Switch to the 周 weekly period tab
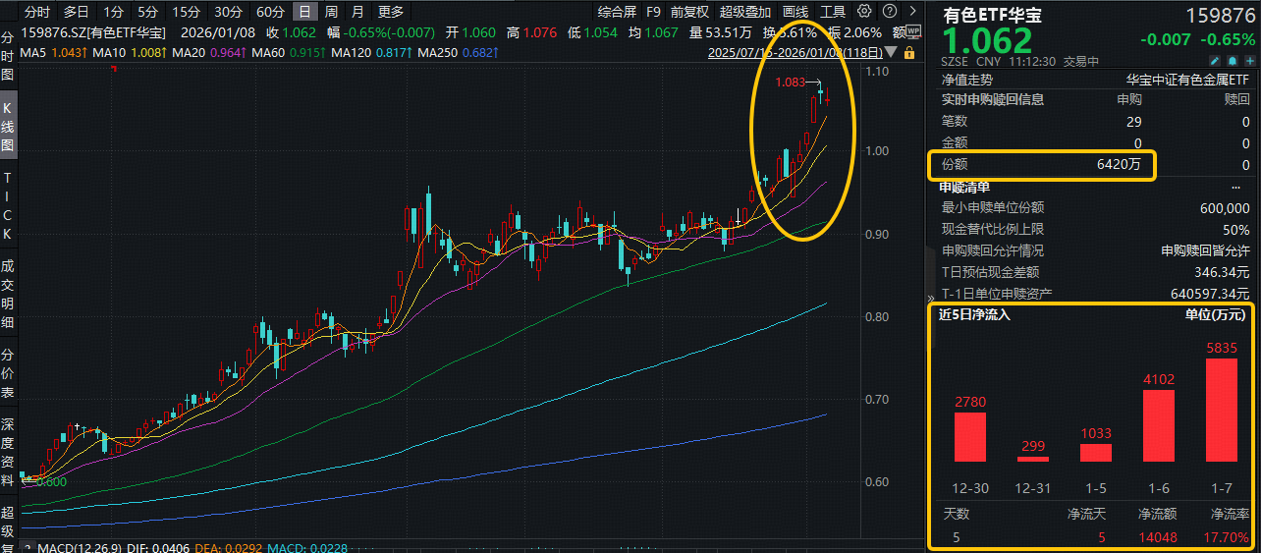Viewport: 1261px width, 553px height. point(332,12)
